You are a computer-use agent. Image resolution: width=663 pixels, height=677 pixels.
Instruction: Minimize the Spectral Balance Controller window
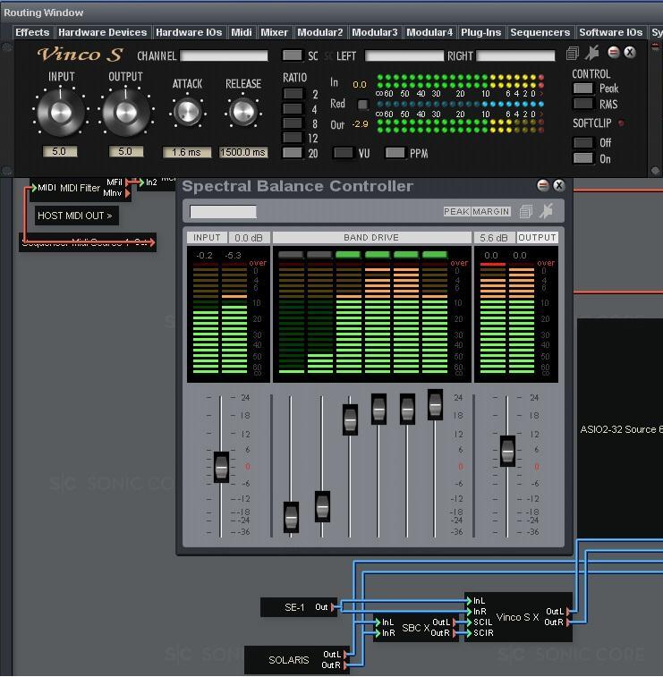542,185
